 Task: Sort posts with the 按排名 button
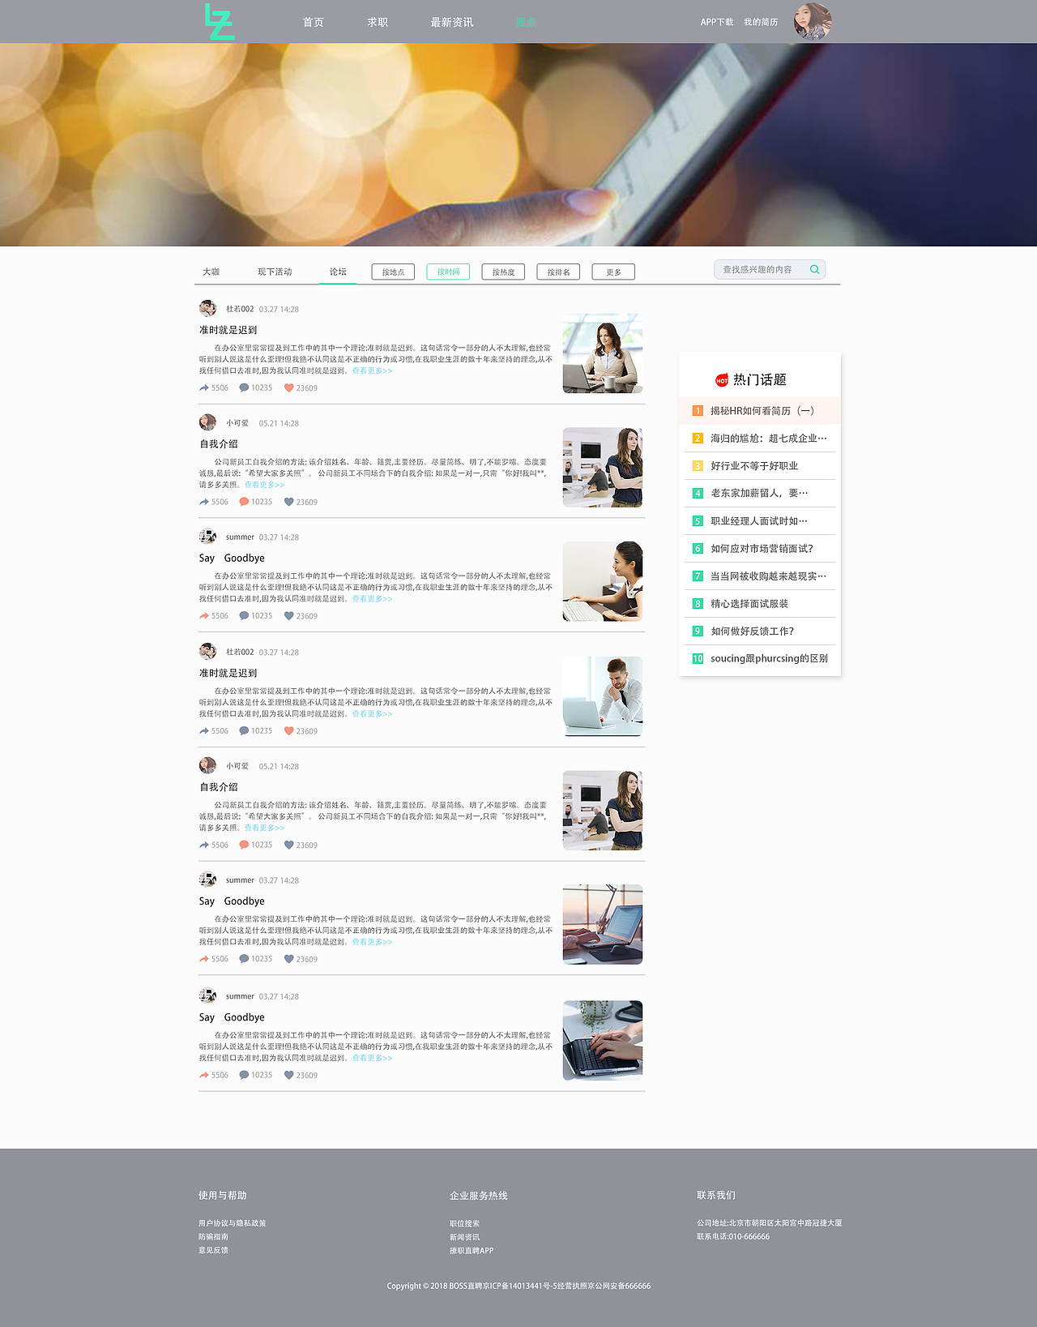click(x=558, y=272)
